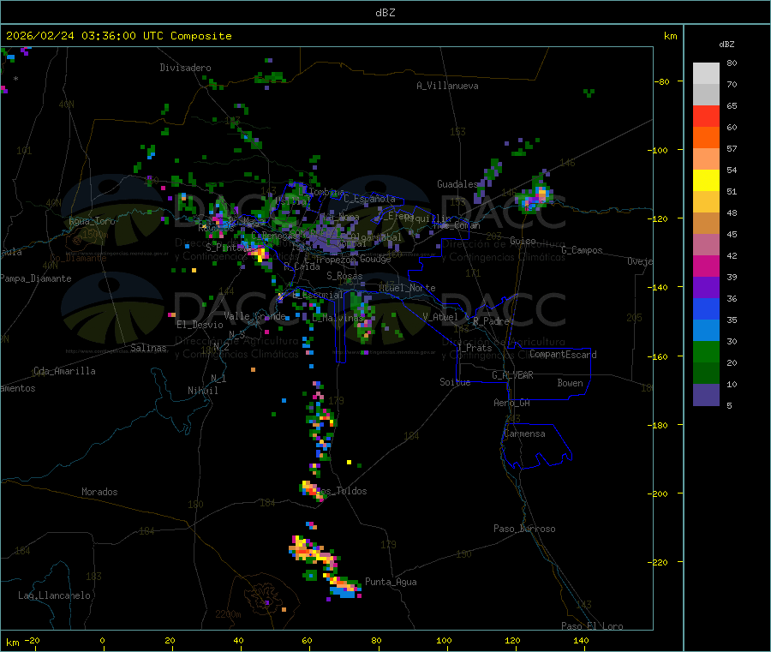
Task: Click the Soitue location label
Action: click(455, 382)
